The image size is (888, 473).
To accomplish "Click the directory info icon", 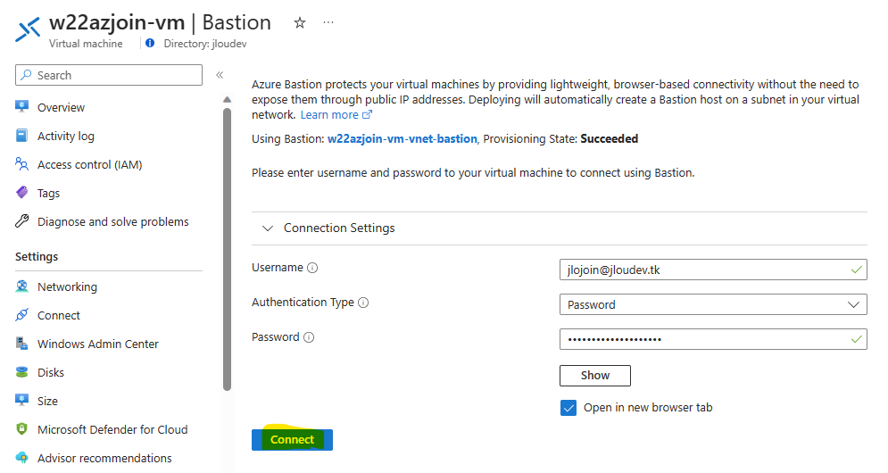I will (x=150, y=43).
